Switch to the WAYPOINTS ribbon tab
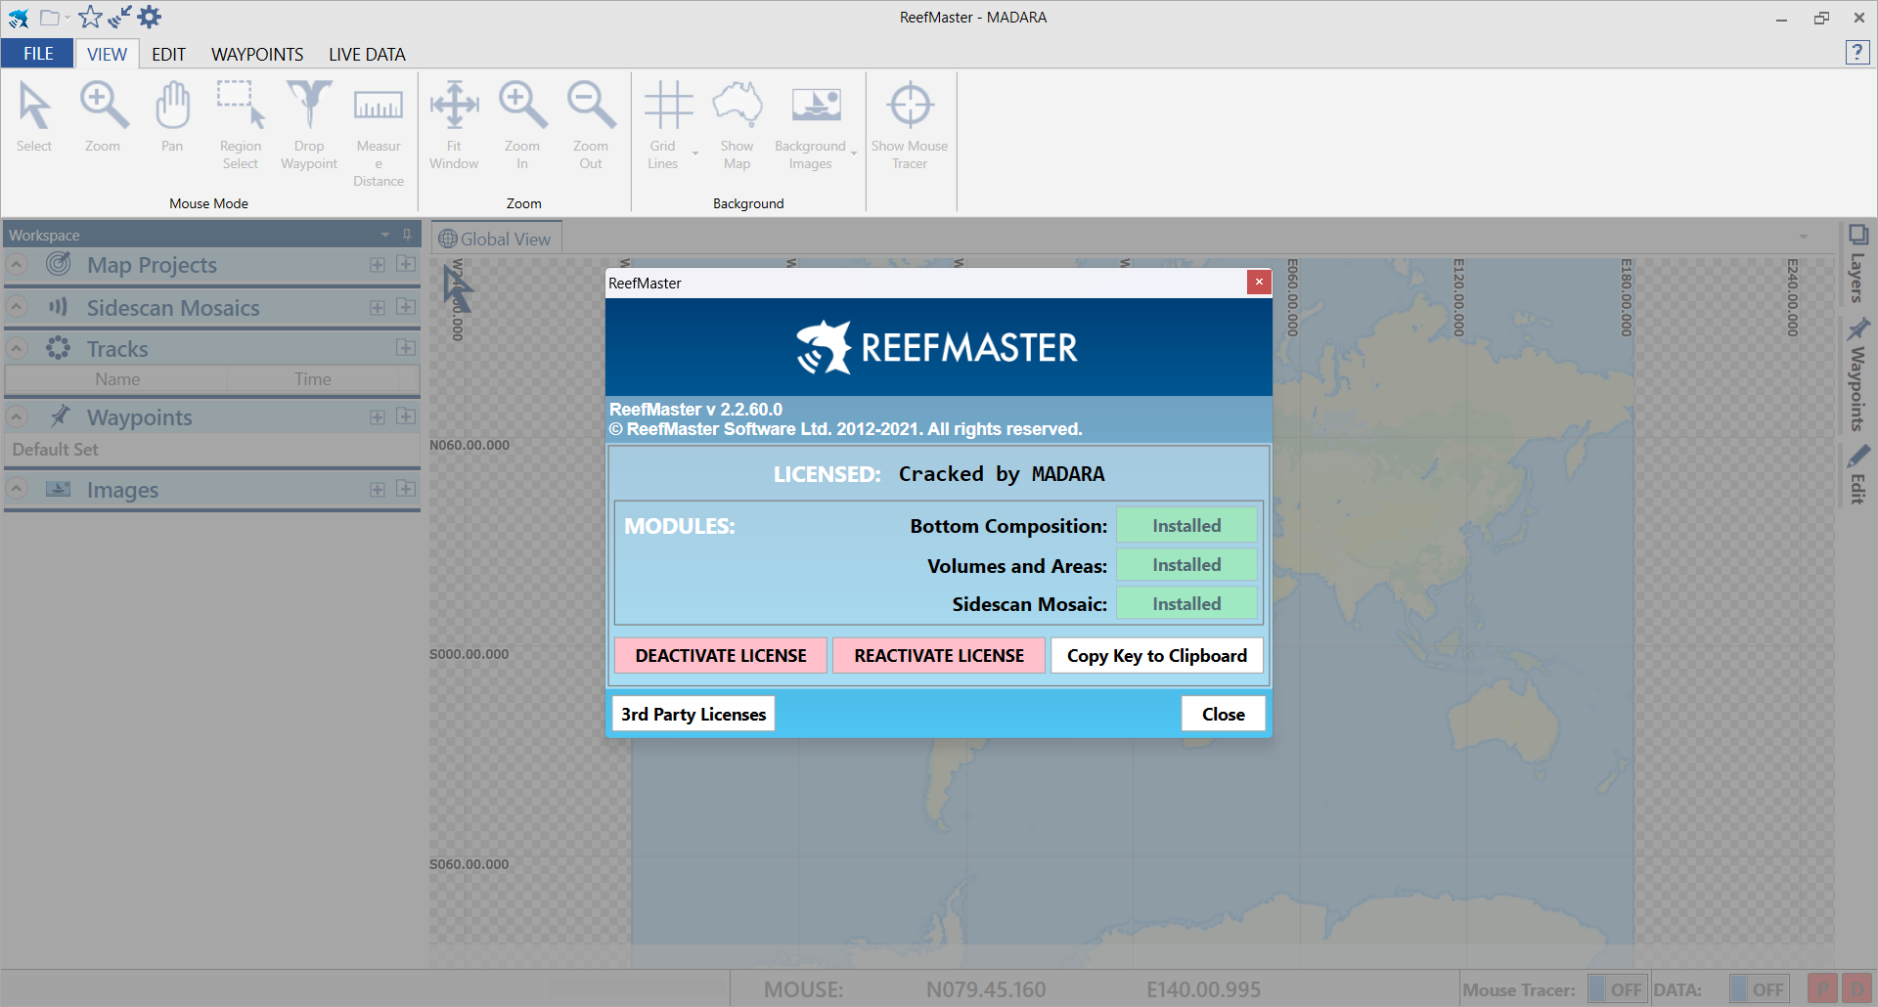Viewport: 1878px width, 1007px height. (257, 54)
